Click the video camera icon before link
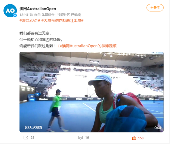170x144 pixels. [x=60, y=46]
